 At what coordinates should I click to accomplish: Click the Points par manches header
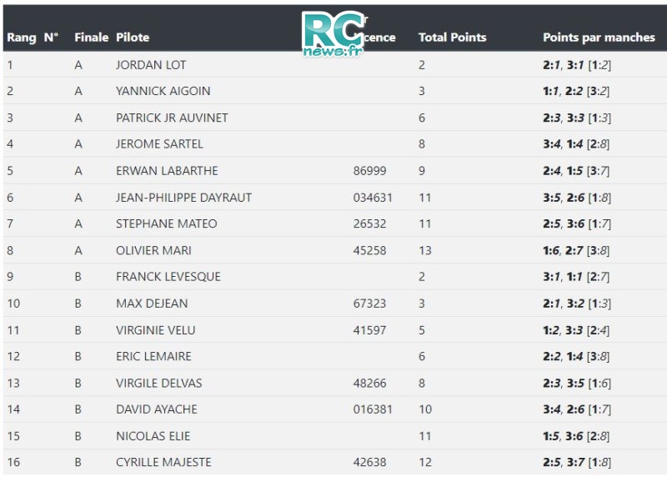(599, 38)
